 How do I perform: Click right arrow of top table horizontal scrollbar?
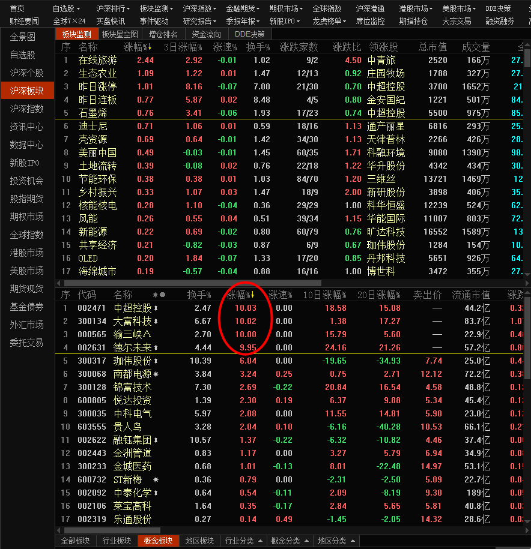(x=527, y=283)
